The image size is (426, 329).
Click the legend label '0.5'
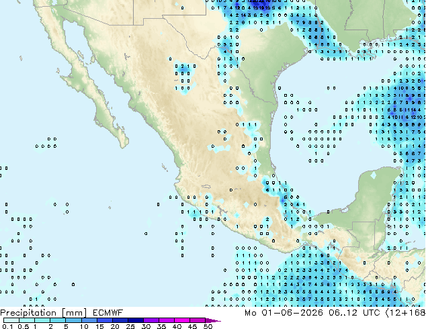coord(24,326)
